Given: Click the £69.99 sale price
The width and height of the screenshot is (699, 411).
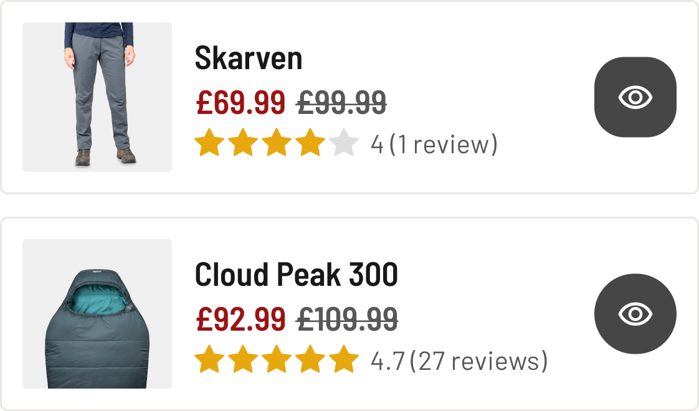Looking at the screenshot, I should click(240, 103).
